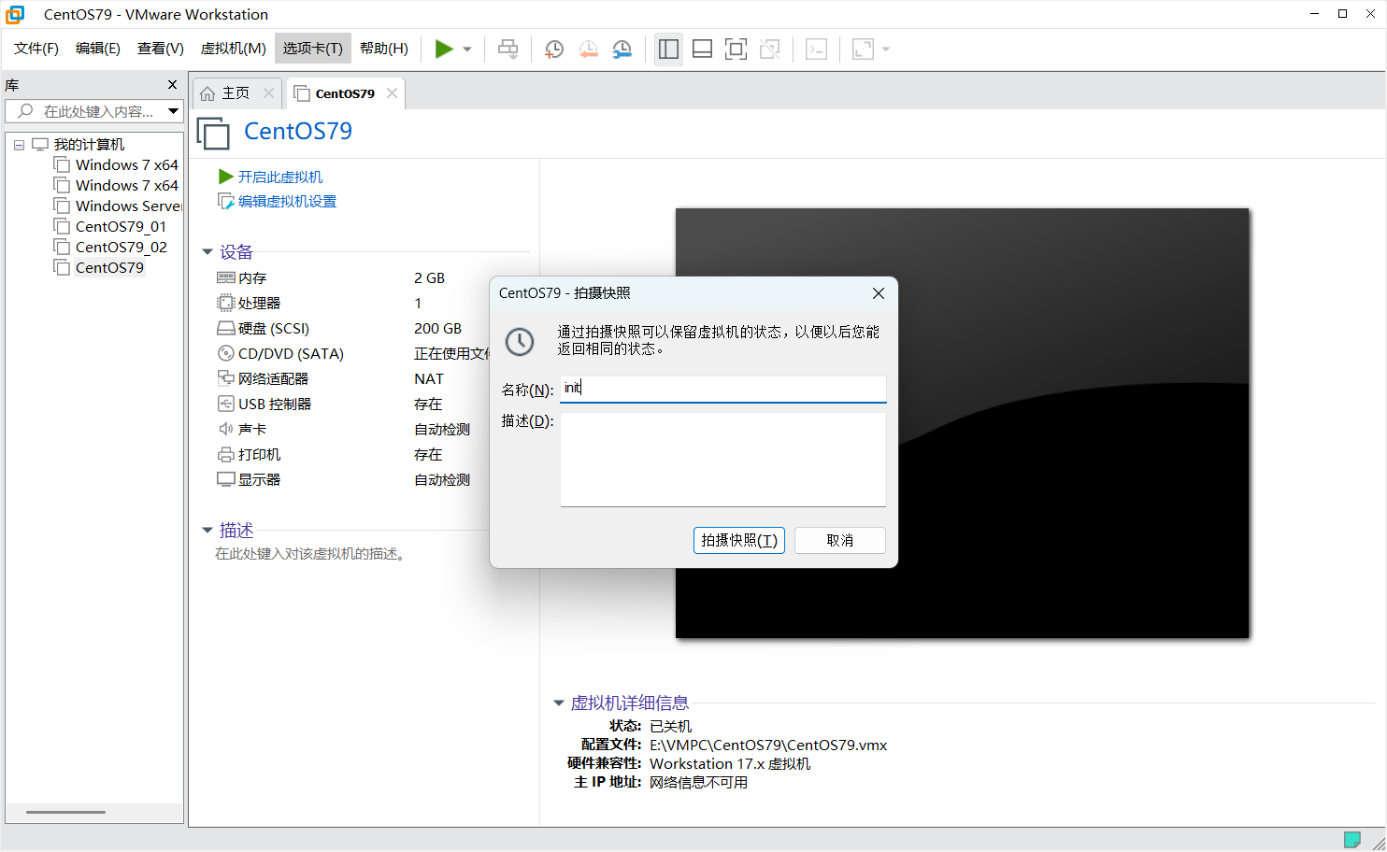Select the second Windows 7 x64 VM
This screenshot has width=1387, height=852.
(x=117, y=186)
